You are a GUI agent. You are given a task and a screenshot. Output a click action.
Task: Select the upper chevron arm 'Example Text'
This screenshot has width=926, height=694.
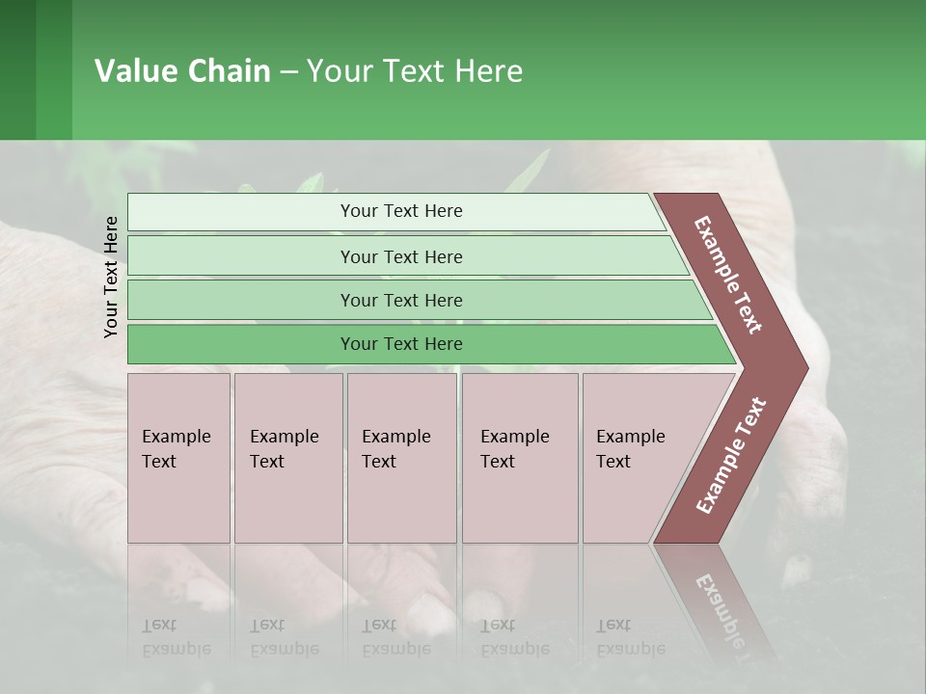click(729, 275)
